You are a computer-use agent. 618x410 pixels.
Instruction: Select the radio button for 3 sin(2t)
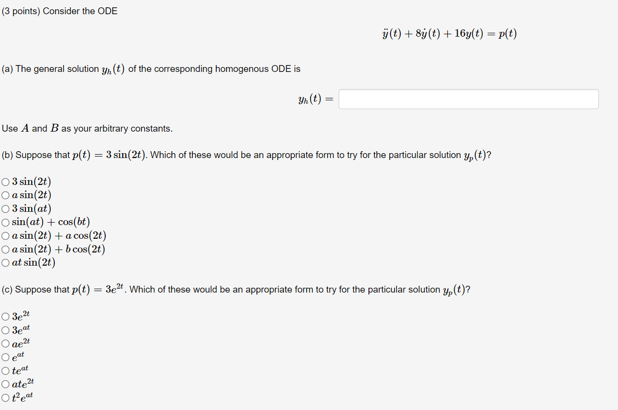[x=5, y=182]
